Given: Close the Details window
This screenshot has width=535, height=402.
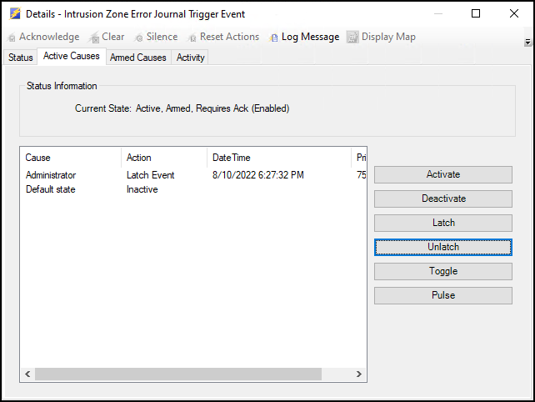Looking at the screenshot, I should [514, 13].
